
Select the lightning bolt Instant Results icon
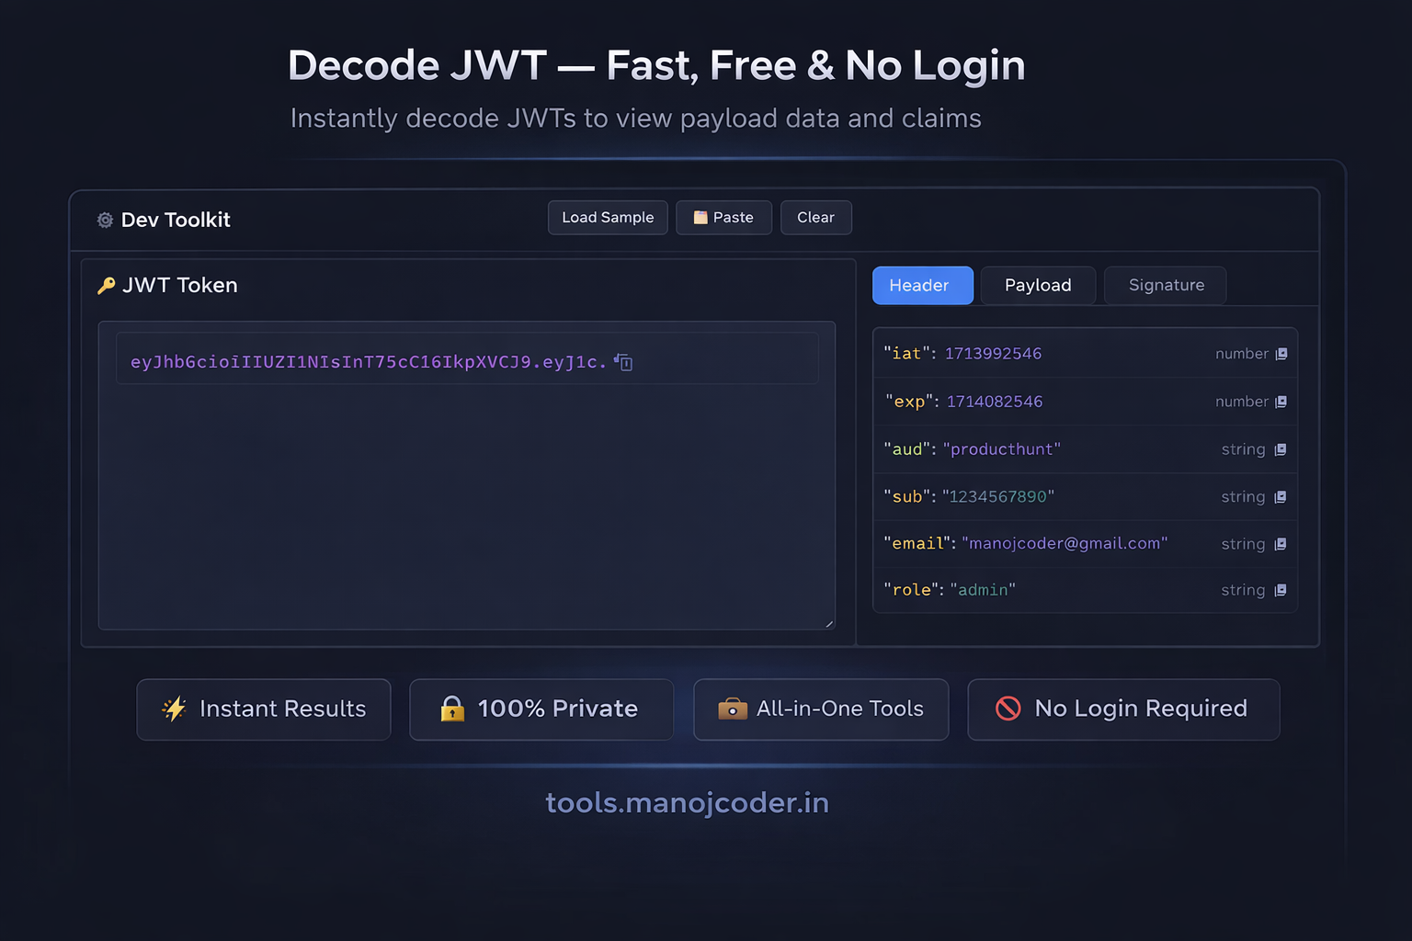[174, 709]
